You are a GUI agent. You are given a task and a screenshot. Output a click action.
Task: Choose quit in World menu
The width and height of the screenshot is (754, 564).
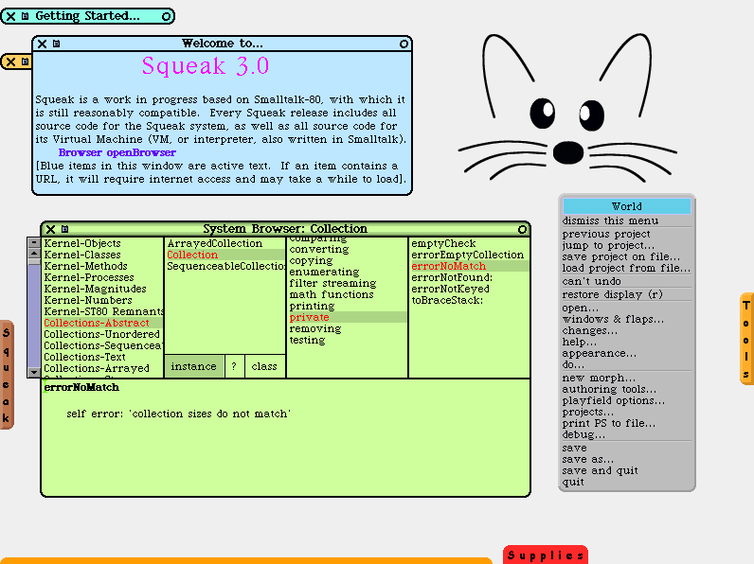[x=626, y=483]
